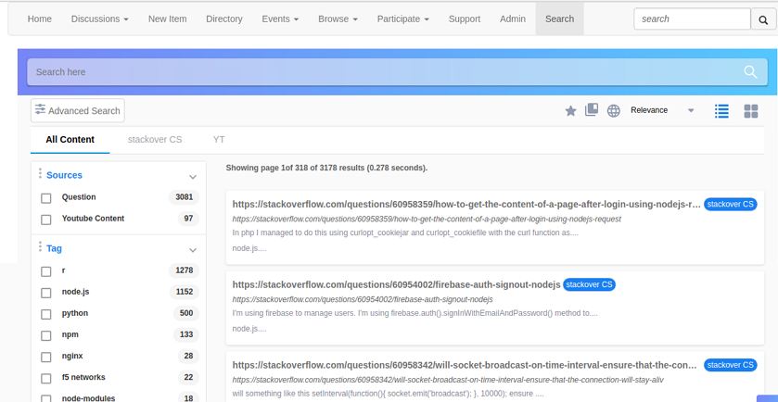
Task: Open the Relevance sort dropdown
Action: 661,110
